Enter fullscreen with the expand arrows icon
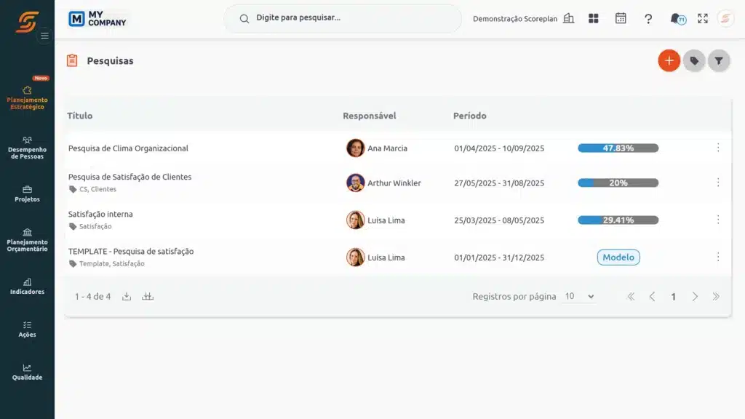The width and height of the screenshot is (745, 419). coord(703,18)
